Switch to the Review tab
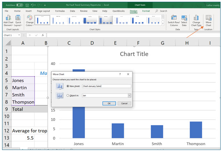This screenshot has width=222, height=151. (84, 11)
